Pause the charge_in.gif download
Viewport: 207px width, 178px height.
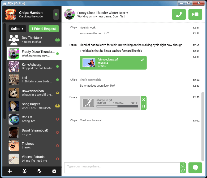pyautogui.click(x=144, y=106)
